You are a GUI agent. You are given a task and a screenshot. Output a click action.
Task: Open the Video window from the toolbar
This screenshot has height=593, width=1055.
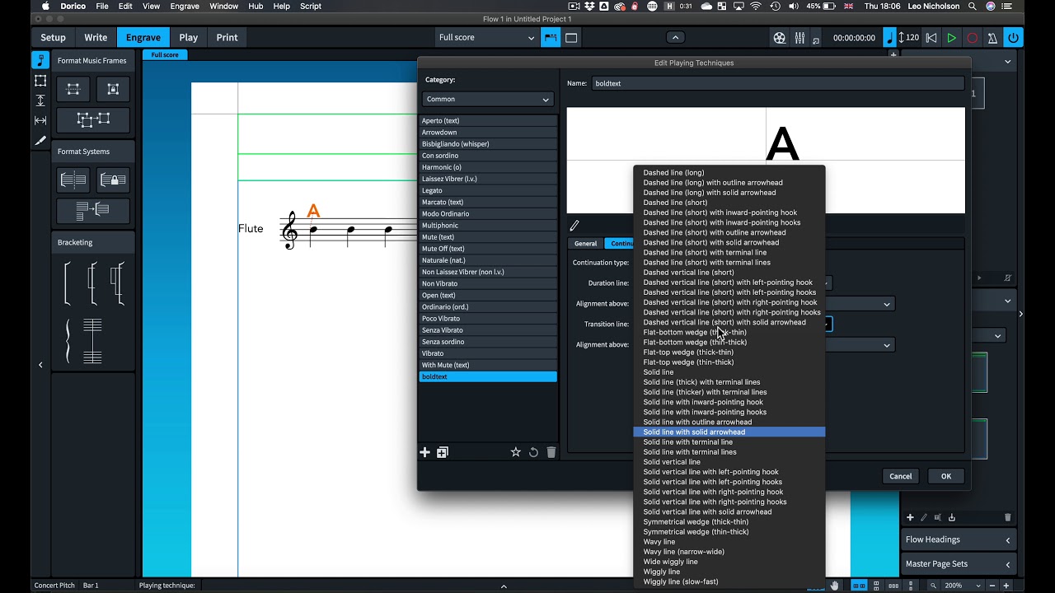(x=780, y=38)
